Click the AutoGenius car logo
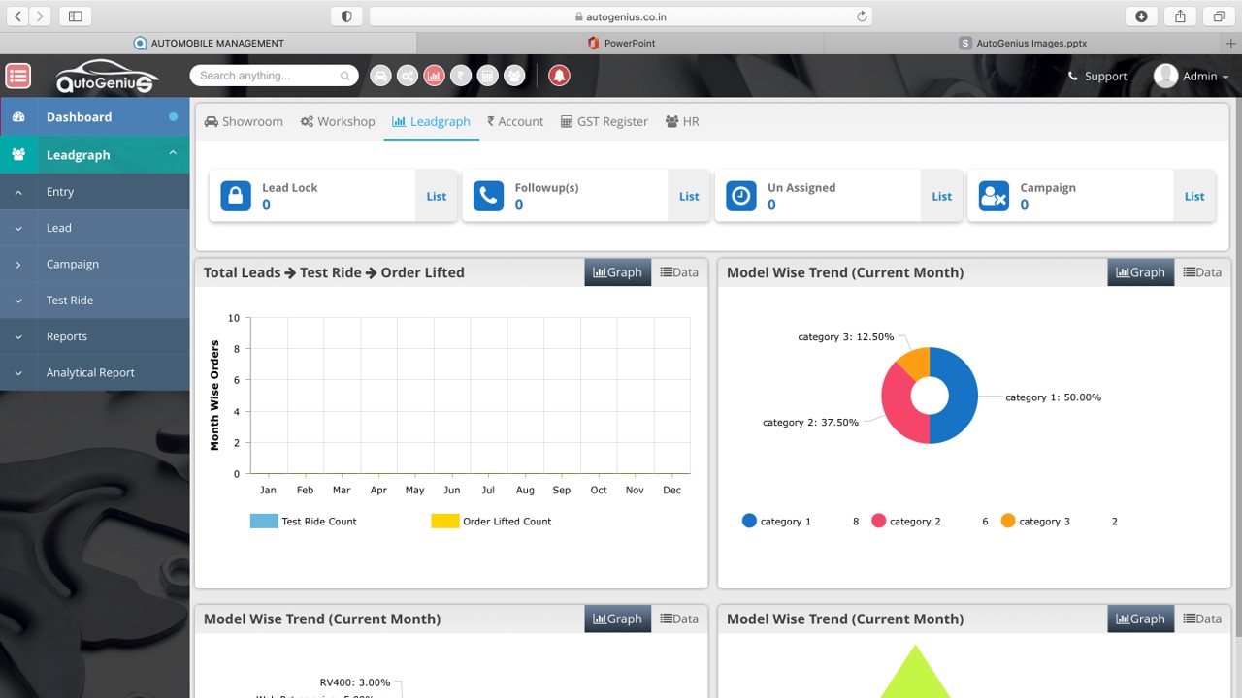The height and width of the screenshot is (698, 1242). click(106, 77)
